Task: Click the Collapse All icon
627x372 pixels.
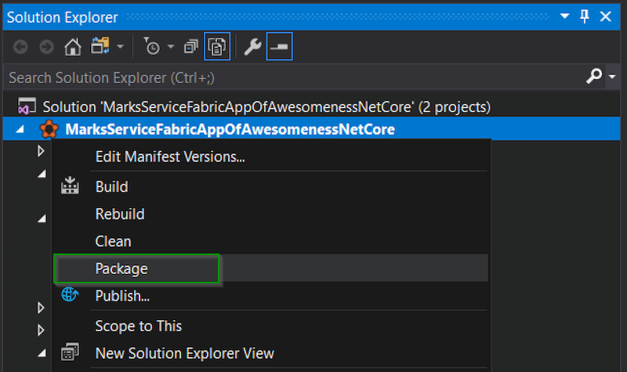Action: coord(190,48)
